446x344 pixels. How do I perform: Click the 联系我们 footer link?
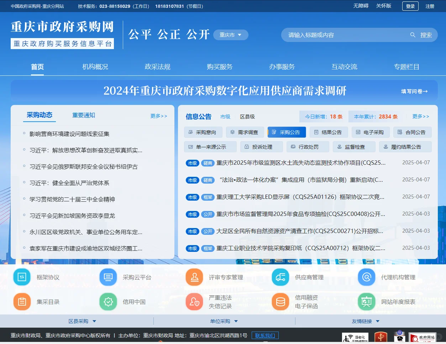coord(265,335)
